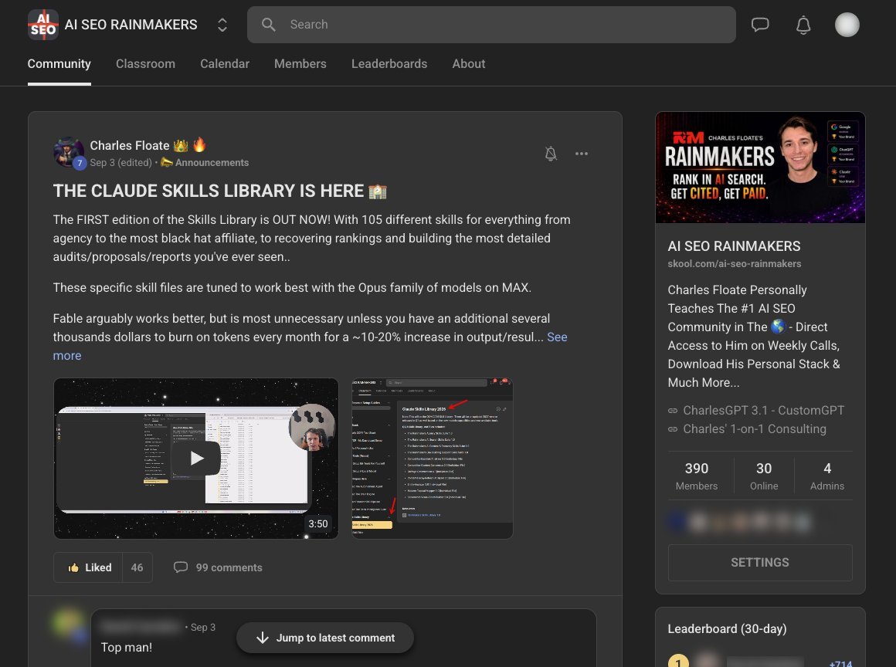896x667 pixels.
Task: Open the Announcements category link
Action: [x=205, y=163]
